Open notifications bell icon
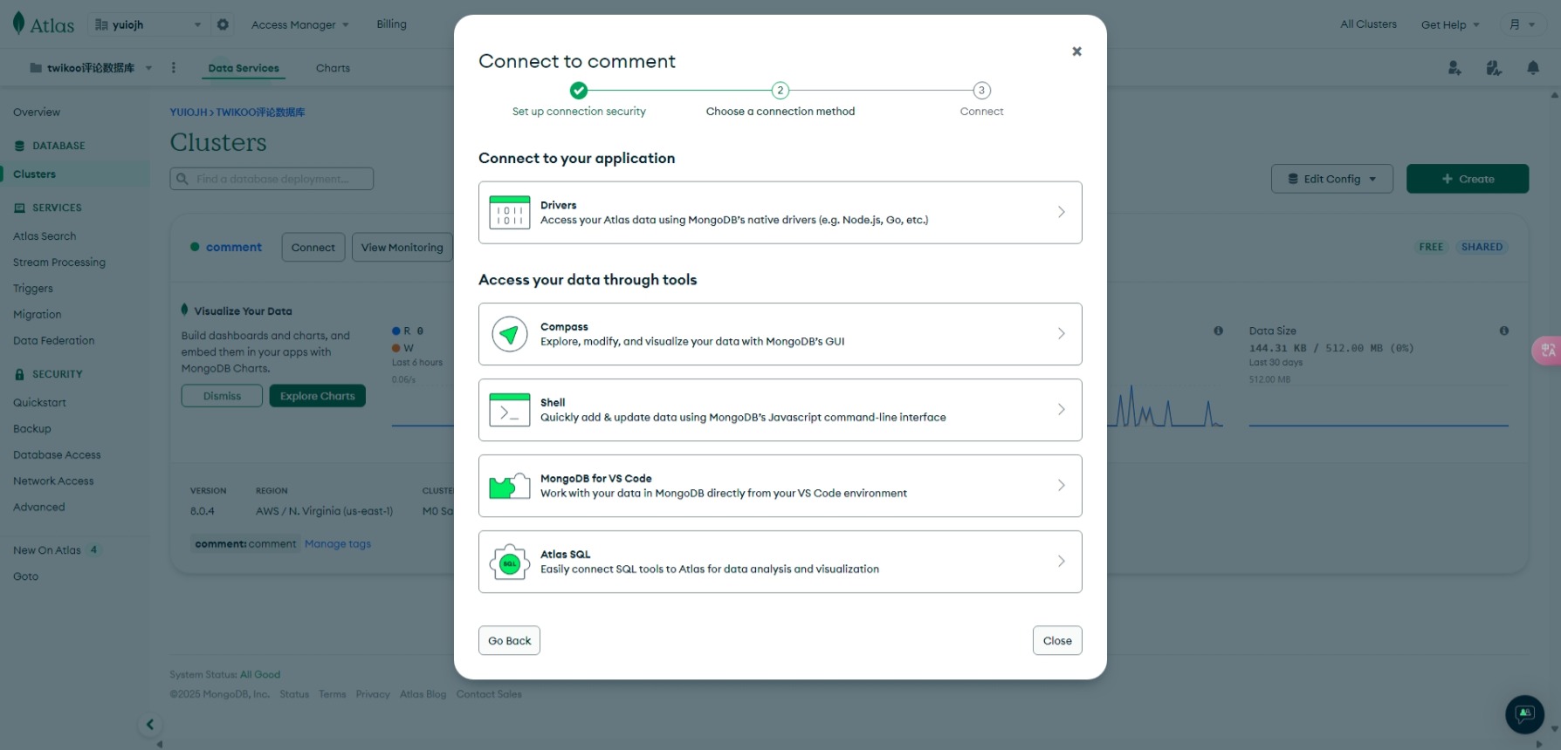This screenshot has width=1561, height=750. tap(1533, 68)
